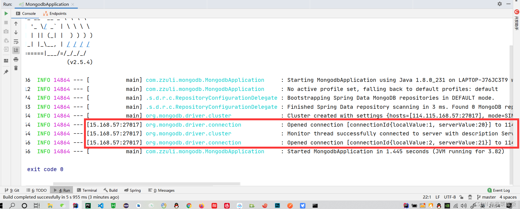Toggle Soft-Wrap in the console
Image resolution: width=520 pixels, height=209 pixels.
(16, 41)
